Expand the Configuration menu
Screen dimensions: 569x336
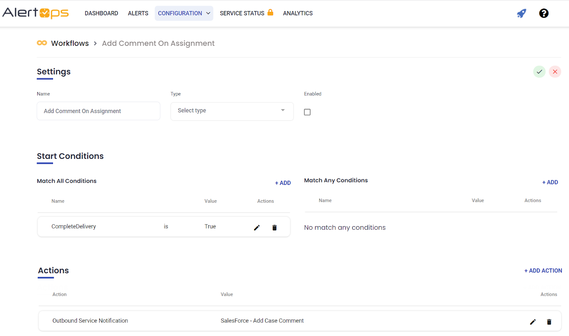click(x=184, y=14)
